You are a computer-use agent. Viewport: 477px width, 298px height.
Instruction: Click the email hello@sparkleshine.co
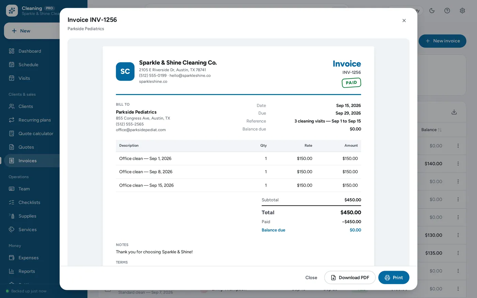click(190, 76)
